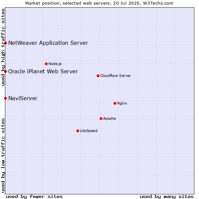The image size is (199, 199).
Task: Click the 'Apache' label text
Action: click(109, 118)
